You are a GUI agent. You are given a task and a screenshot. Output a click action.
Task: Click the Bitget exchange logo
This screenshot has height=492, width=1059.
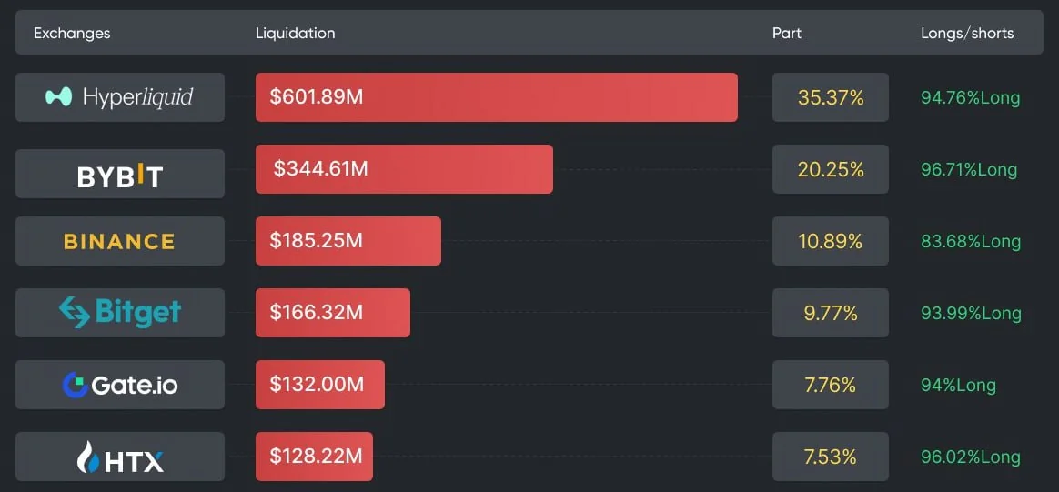[x=120, y=313]
